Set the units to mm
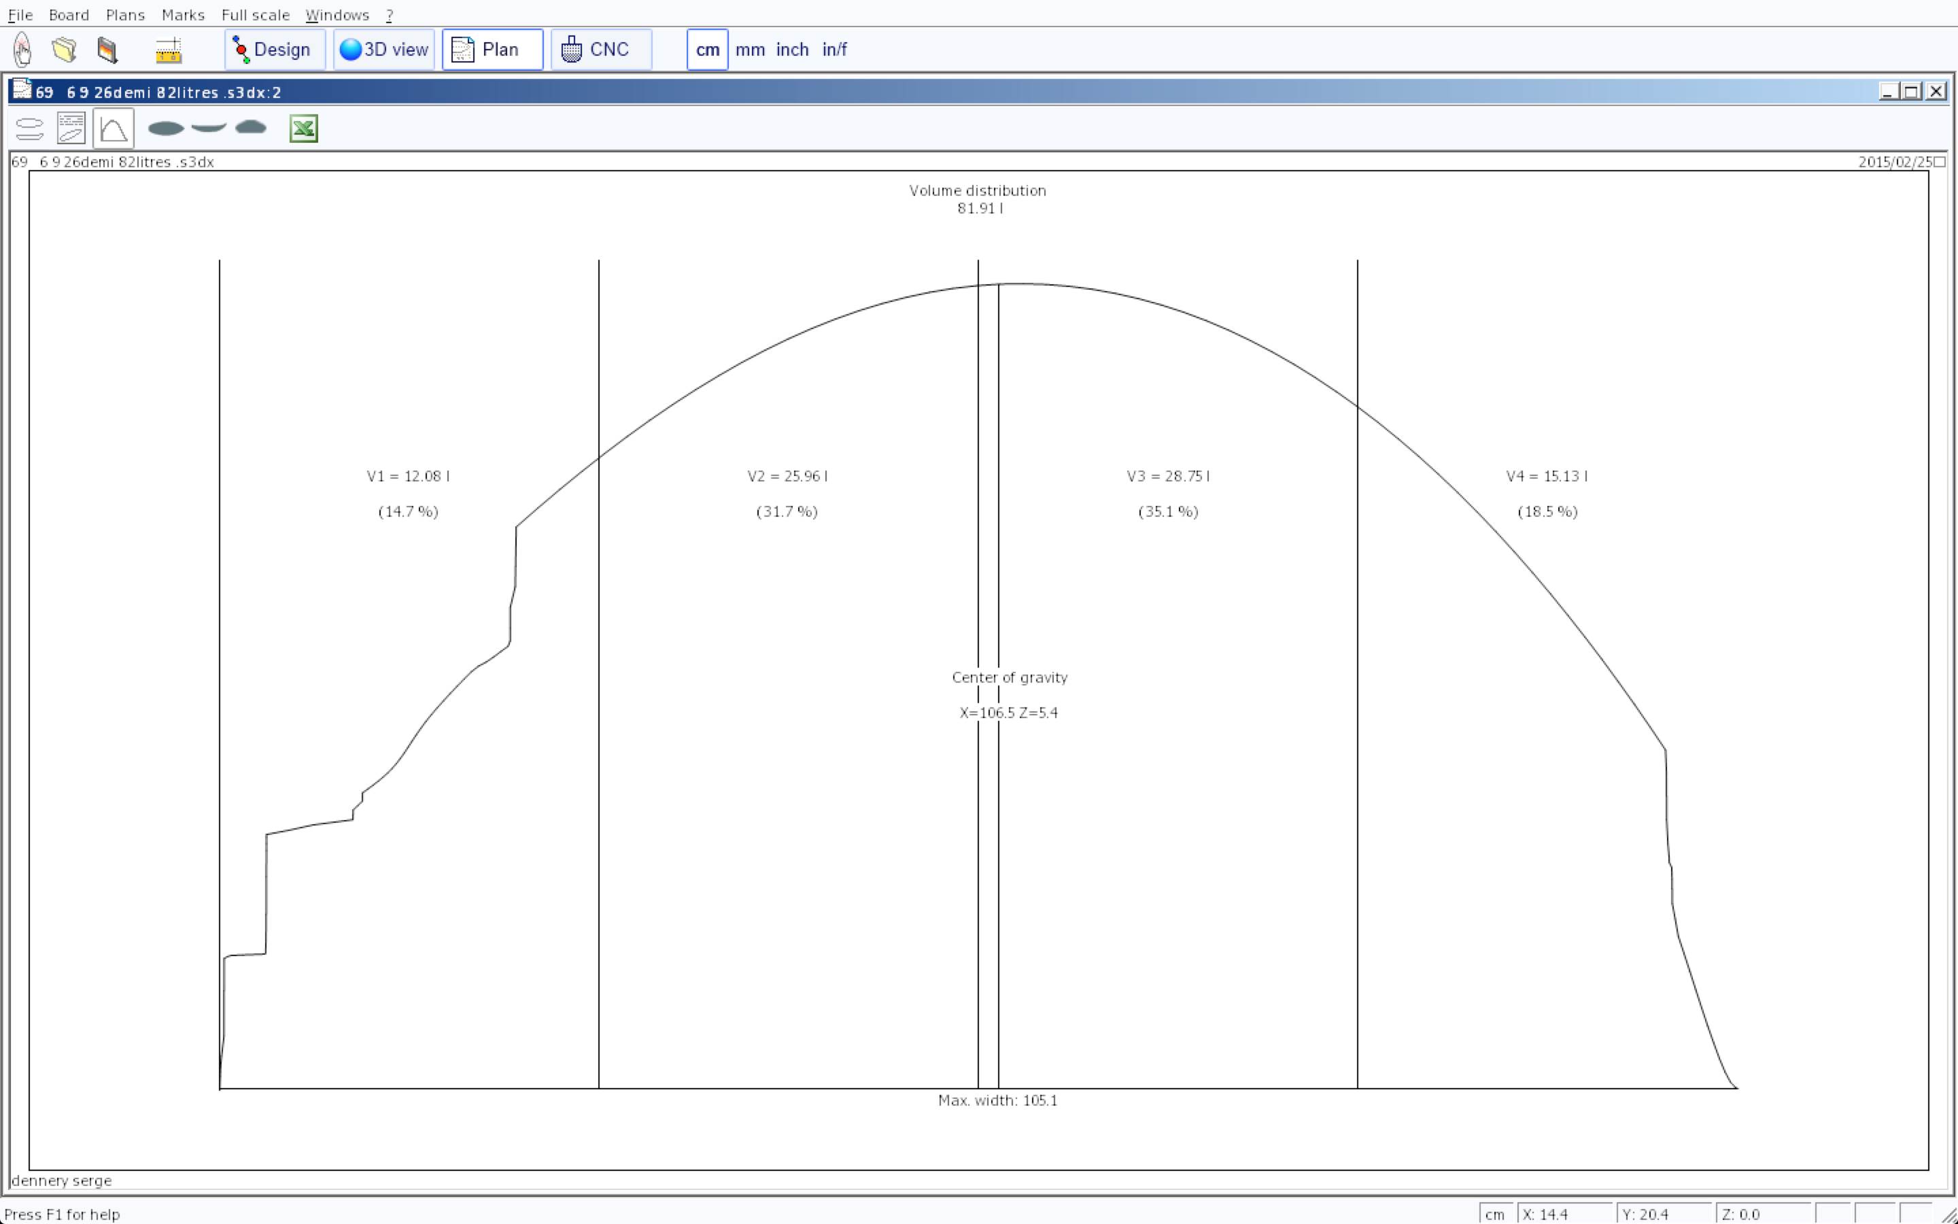The width and height of the screenshot is (1958, 1224). 749,50
